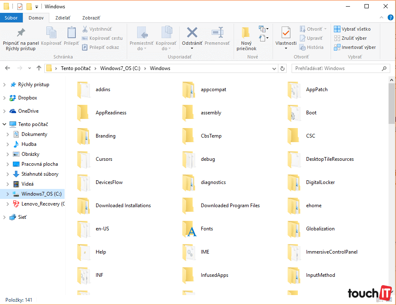Click the help question mark icon
Screen dimensions: 396x305
tap(390, 18)
